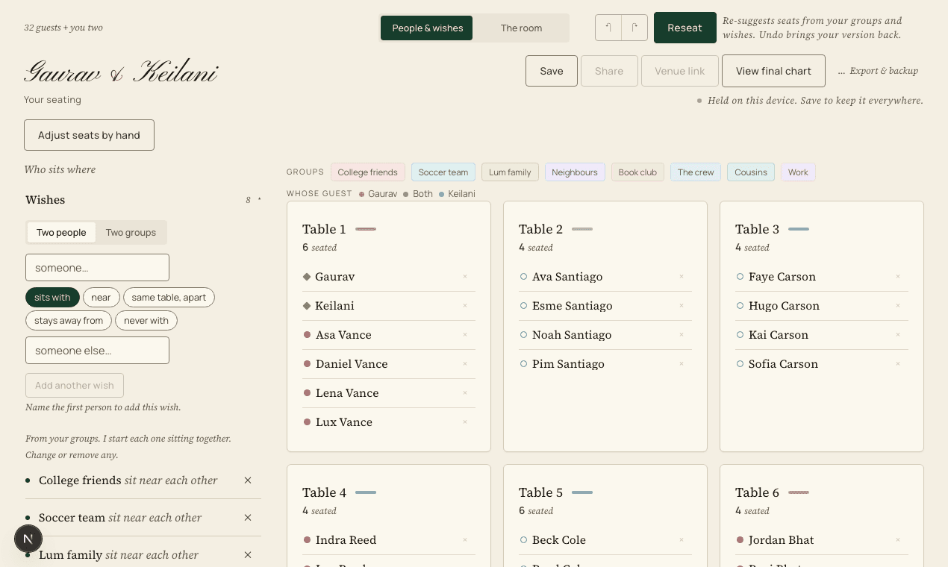The height and width of the screenshot is (567, 948).
Task: Choose the 'near' wish type
Action: tap(101, 298)
